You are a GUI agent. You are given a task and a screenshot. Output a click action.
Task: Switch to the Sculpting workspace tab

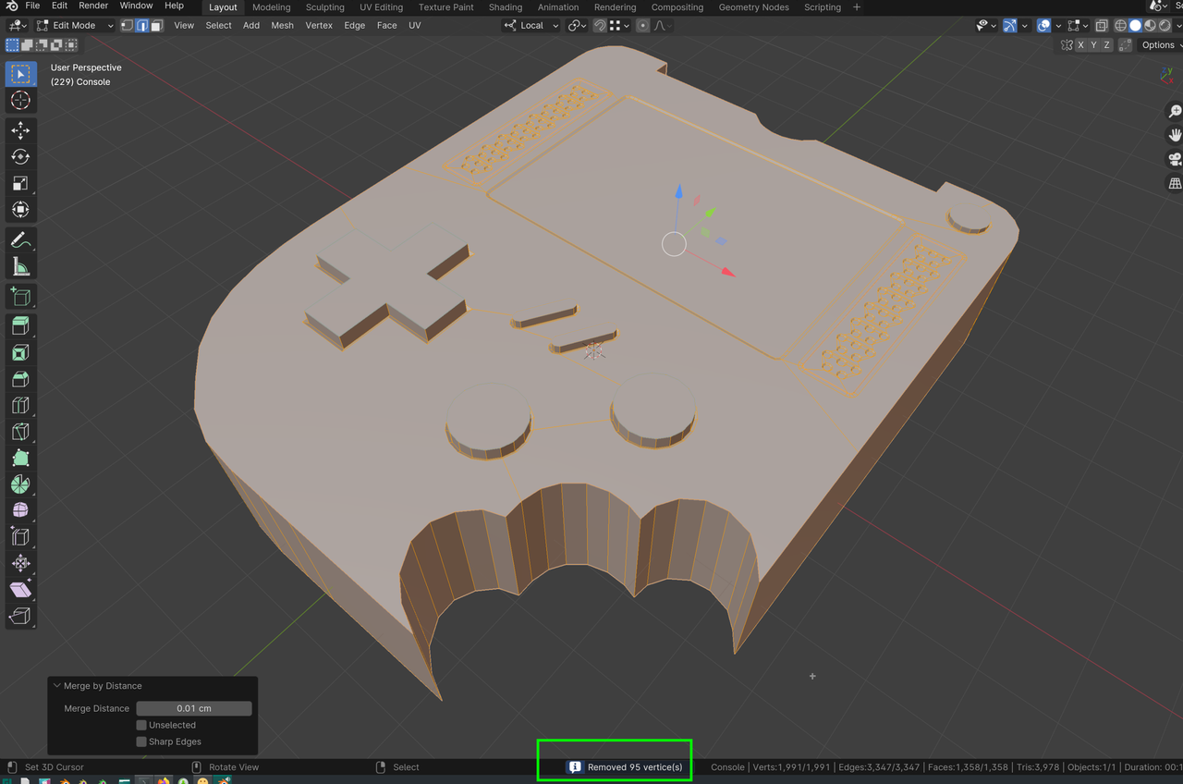pos(324,7)
